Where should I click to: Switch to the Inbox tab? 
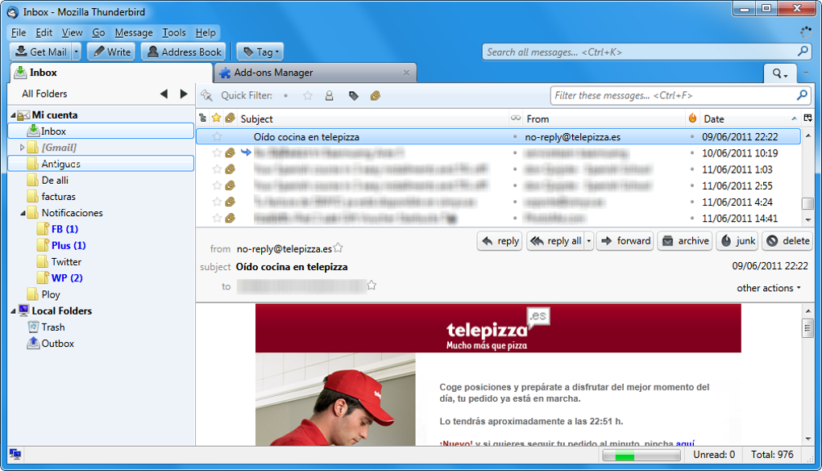110,73
